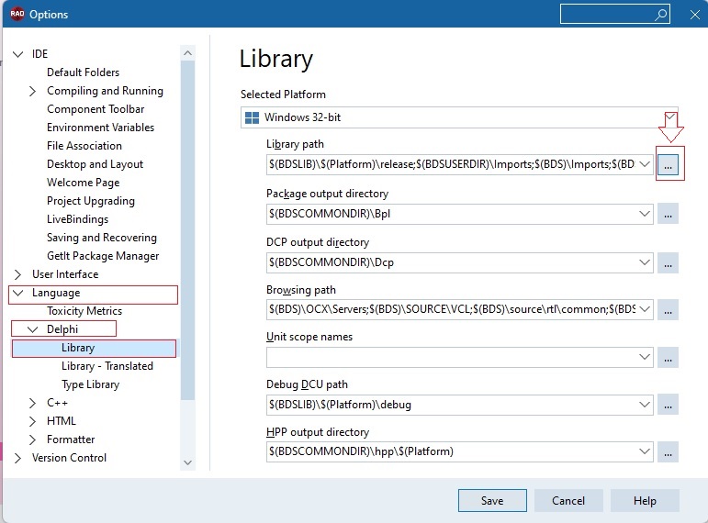Open the Library path ellipsis browse button
The height and width of the screenshot is (523, 708).
668,164
